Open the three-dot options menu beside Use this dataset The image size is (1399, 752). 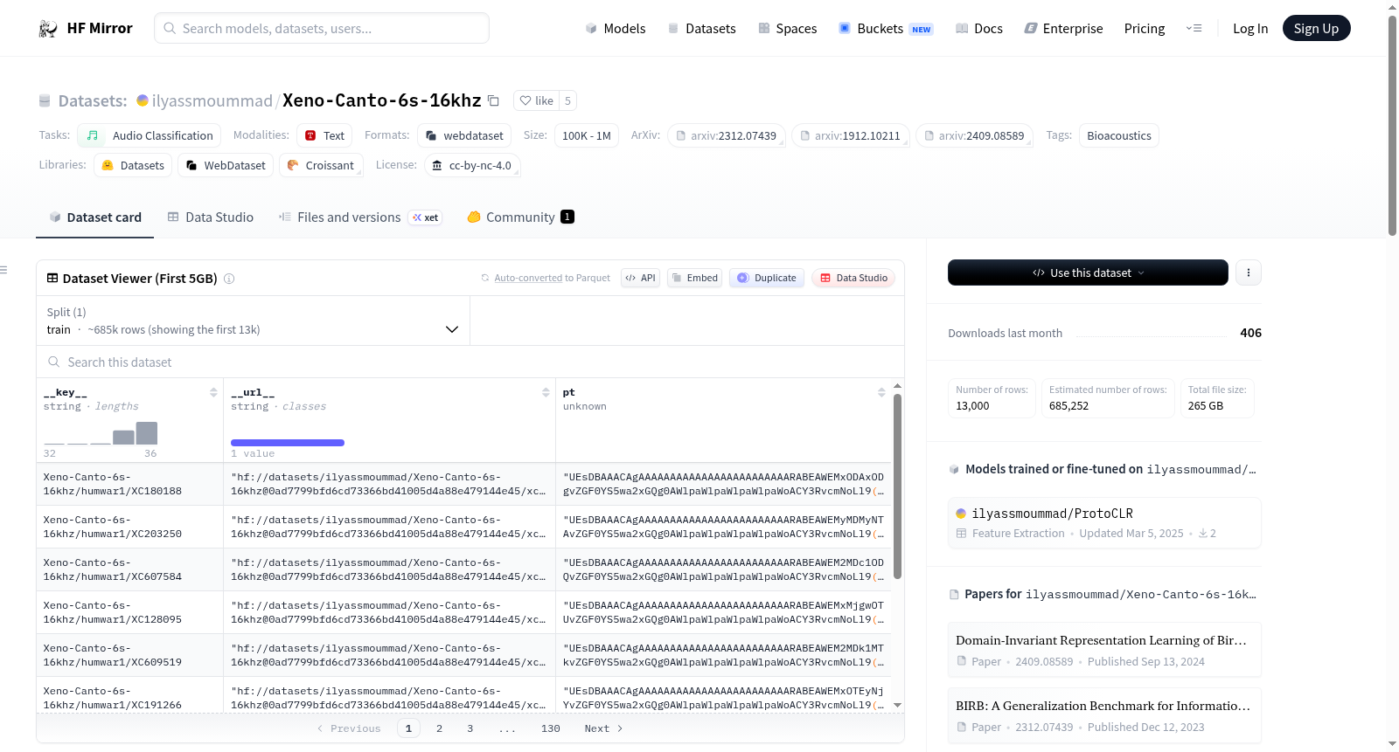coord(1249,273)
